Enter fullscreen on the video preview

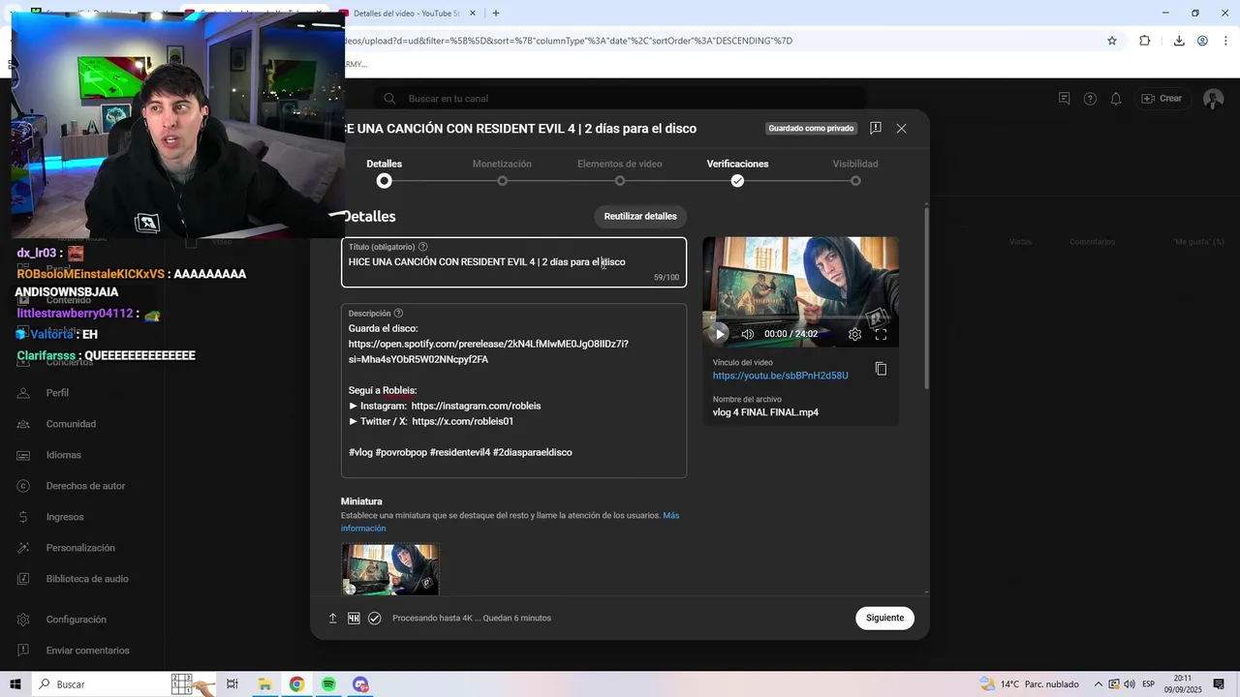(x=881, y=334)
